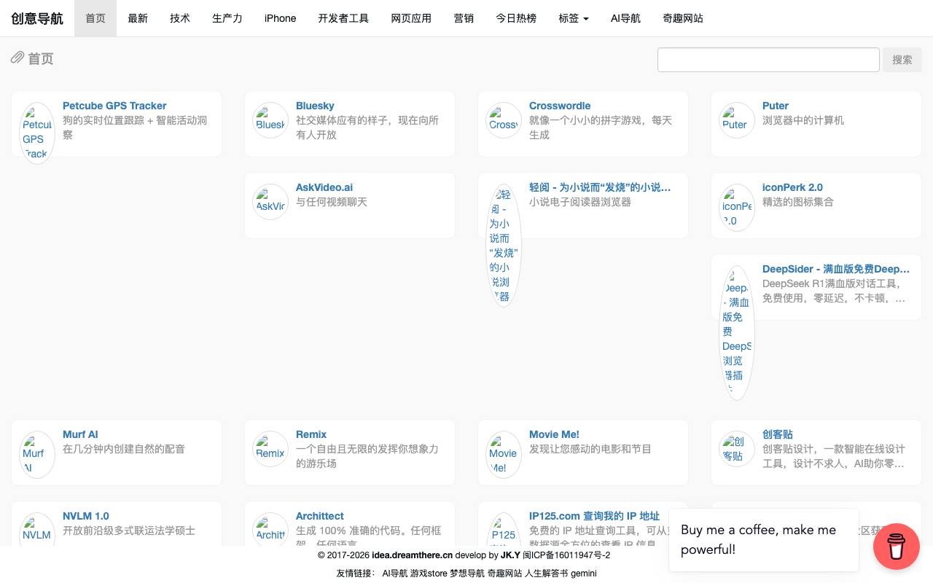Click the Puter circular logo

point(737,121)
